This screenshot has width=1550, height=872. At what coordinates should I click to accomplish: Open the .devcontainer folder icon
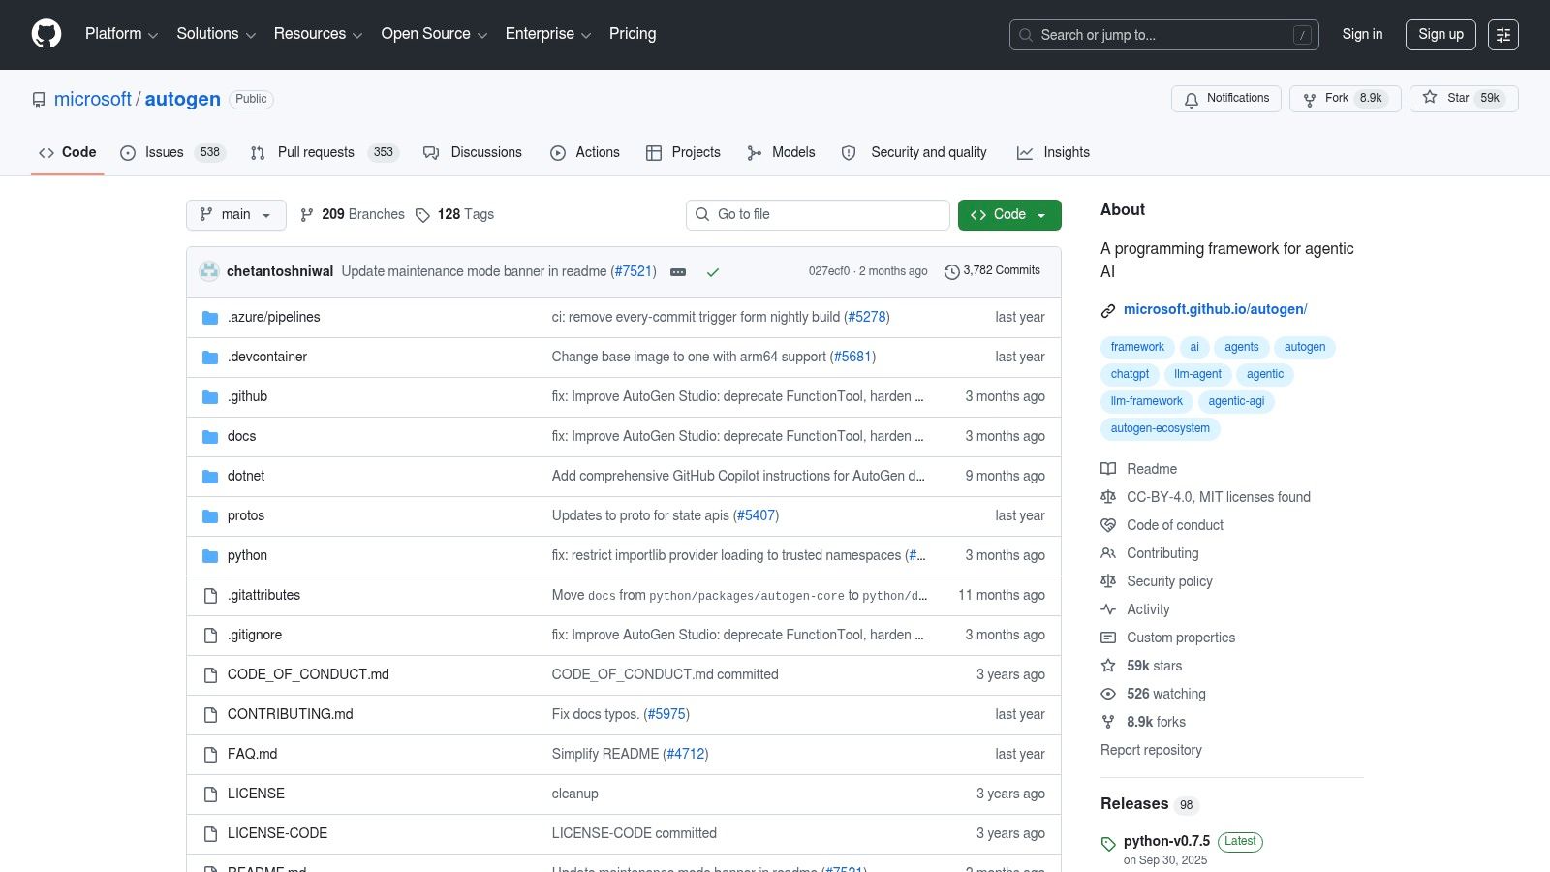[210, 358]
